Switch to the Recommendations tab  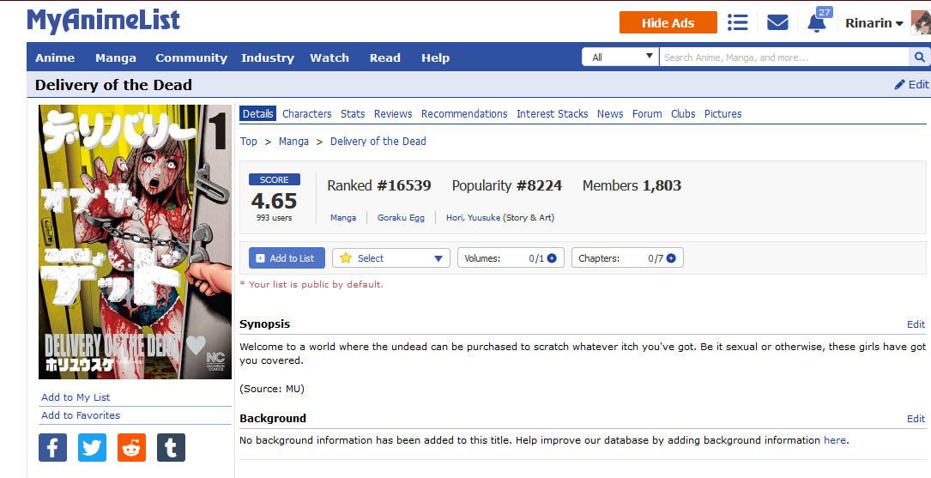(x=464, y=113)
